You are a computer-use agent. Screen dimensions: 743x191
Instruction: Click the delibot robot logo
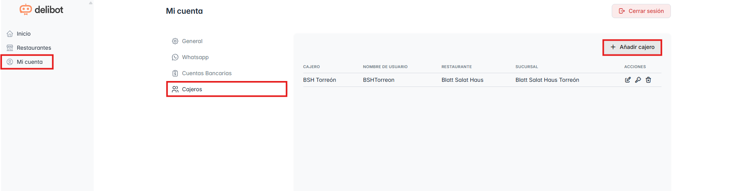26,10
